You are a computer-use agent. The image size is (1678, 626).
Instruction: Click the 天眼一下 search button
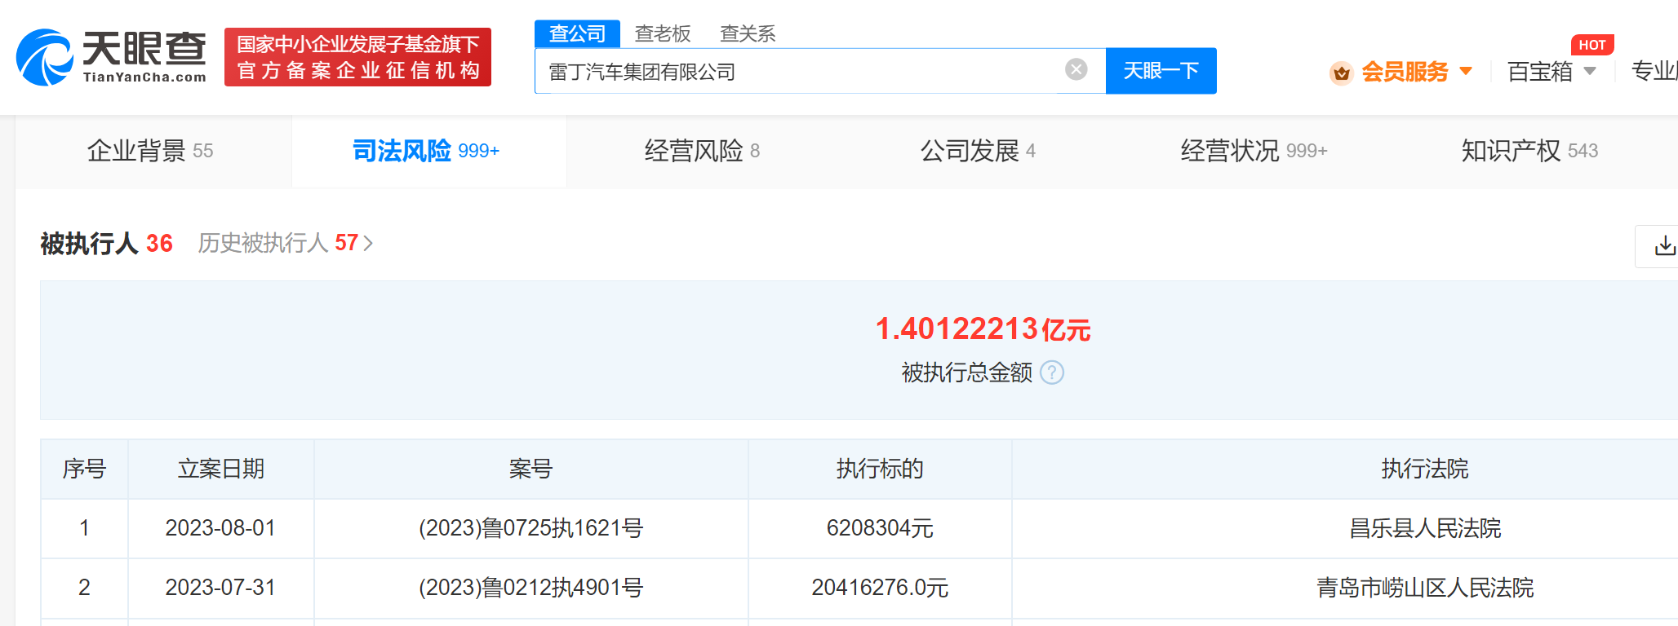[1161, 71]
